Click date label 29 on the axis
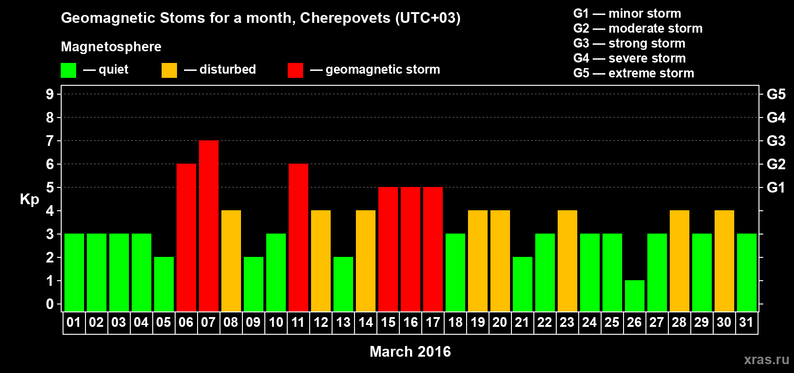794x373 pixels. click(x=702, y=323)
